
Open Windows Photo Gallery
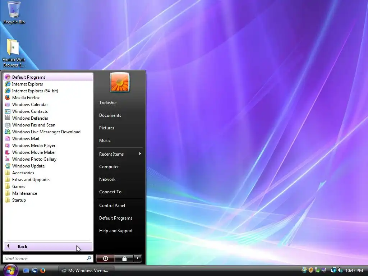click(x=48, y=159)
